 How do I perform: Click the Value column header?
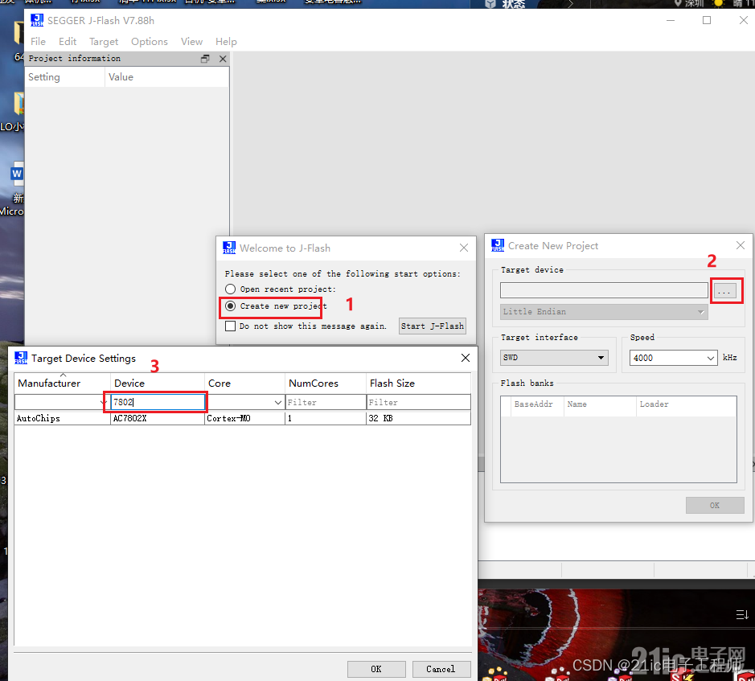pos(166,77)
